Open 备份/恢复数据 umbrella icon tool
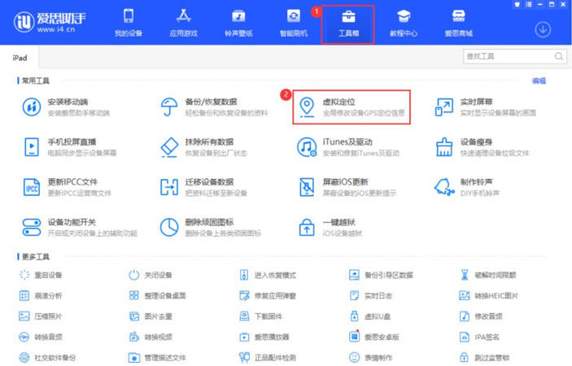This screenshot has height=366, width=572. [169, 107]
